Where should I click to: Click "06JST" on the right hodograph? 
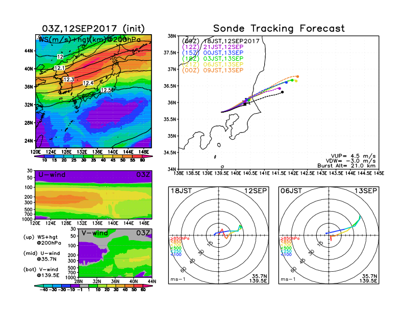pyautogui.click(x=291, y=191)
